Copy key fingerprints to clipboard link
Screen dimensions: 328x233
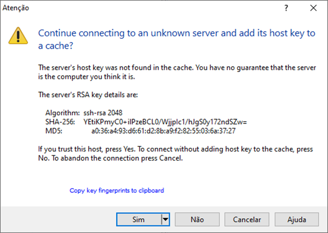[117, 191]
